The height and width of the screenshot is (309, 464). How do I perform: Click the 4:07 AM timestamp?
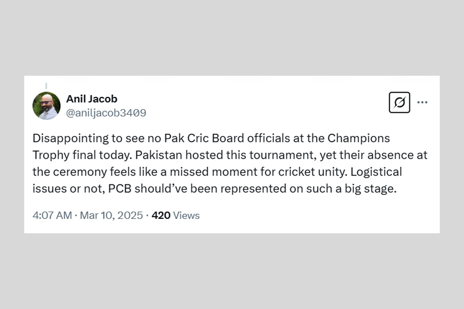(x=52, y=215)
